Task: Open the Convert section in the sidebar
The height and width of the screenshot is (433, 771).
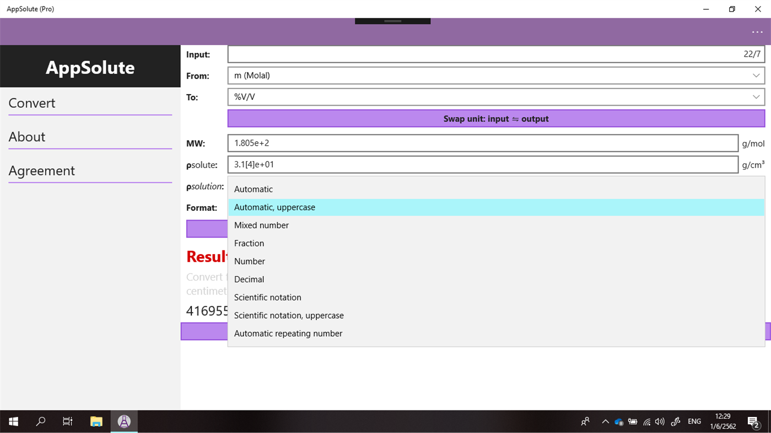Action: click(31, 102)
